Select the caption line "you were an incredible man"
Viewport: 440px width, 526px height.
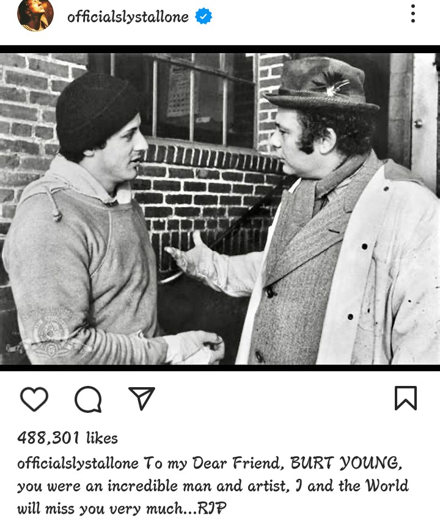click(106, 486)
